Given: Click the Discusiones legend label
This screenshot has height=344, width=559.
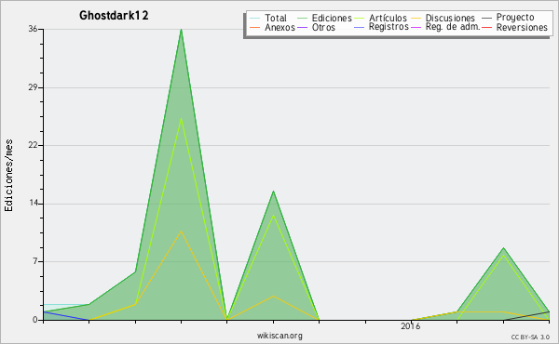Looking at the screenshot, I should tap(450, 18).
